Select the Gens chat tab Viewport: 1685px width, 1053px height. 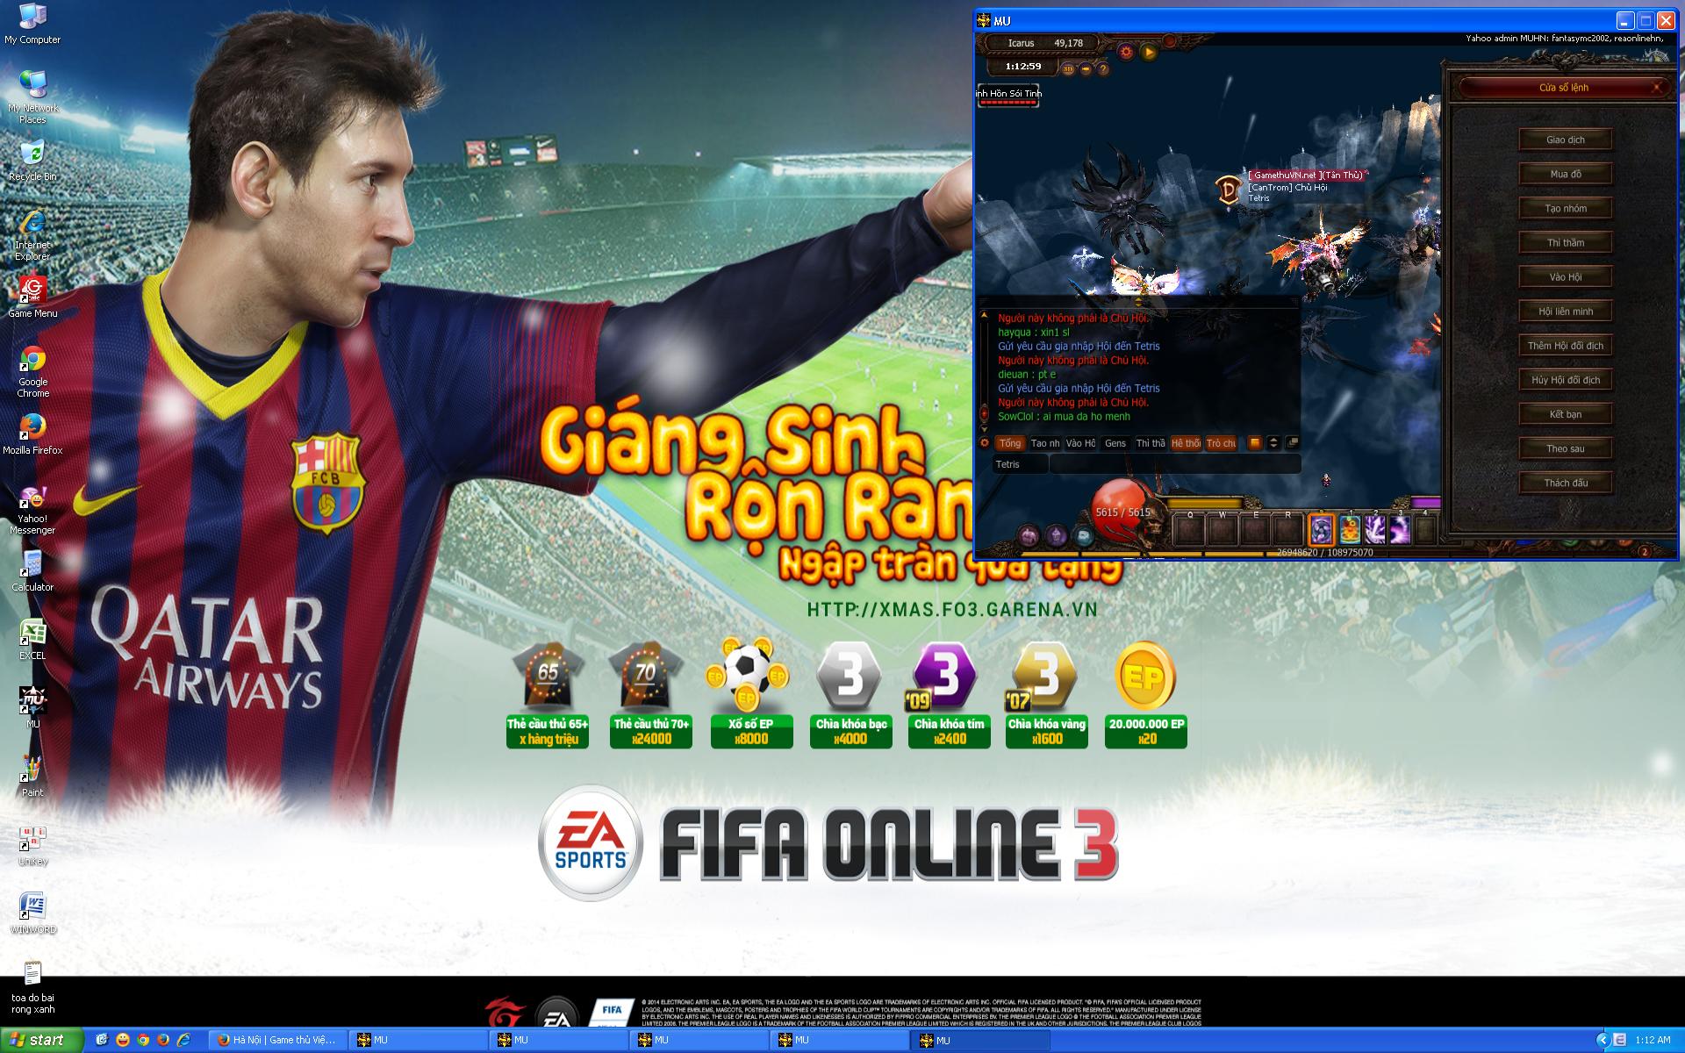1115,443
